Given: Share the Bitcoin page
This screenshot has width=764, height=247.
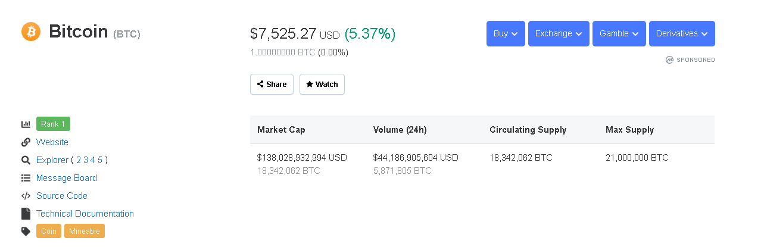Looking at the screenshot, I should coord(272,85).
